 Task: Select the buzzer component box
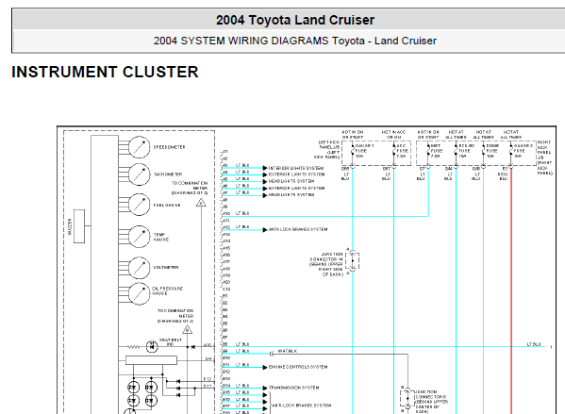[79, 226]
